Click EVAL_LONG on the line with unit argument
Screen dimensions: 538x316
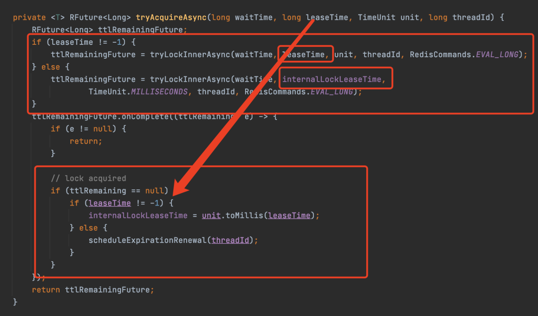click(x=497, y=55)
